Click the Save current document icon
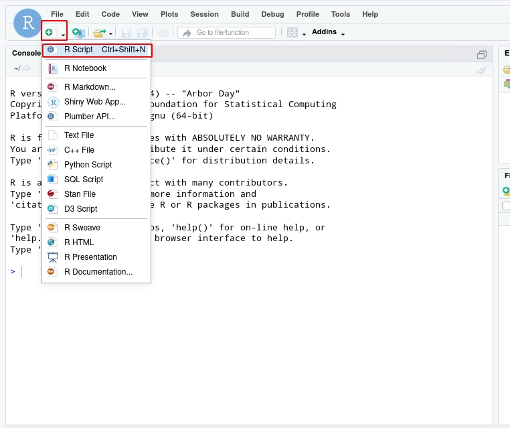The height and width of the screenshot is (428, 510). [x=126, y=32]
